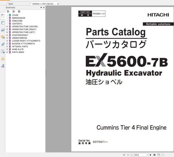Image resolution: width=174 pixels, height=157 pixels.
Task: Click the third blue bookmark flag icon
Action: point(19,12)
